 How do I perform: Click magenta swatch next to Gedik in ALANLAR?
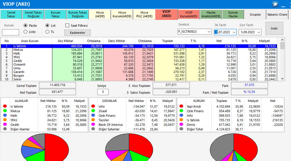click(x=5, y=124)
